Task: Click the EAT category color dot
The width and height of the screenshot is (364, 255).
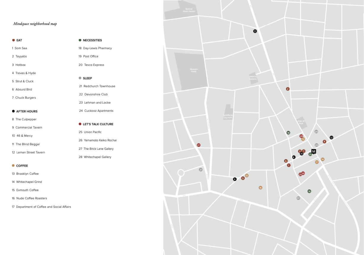Action: 13,40
